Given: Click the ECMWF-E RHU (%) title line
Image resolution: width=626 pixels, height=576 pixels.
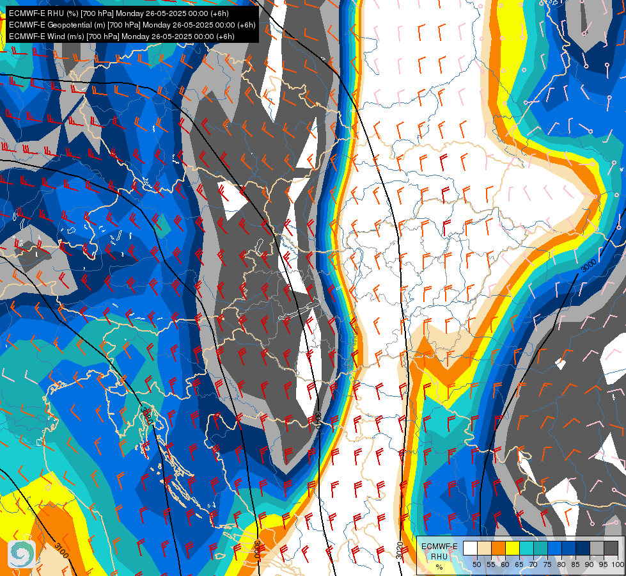Looking at the screenshot, I should (x=118, y=13).
